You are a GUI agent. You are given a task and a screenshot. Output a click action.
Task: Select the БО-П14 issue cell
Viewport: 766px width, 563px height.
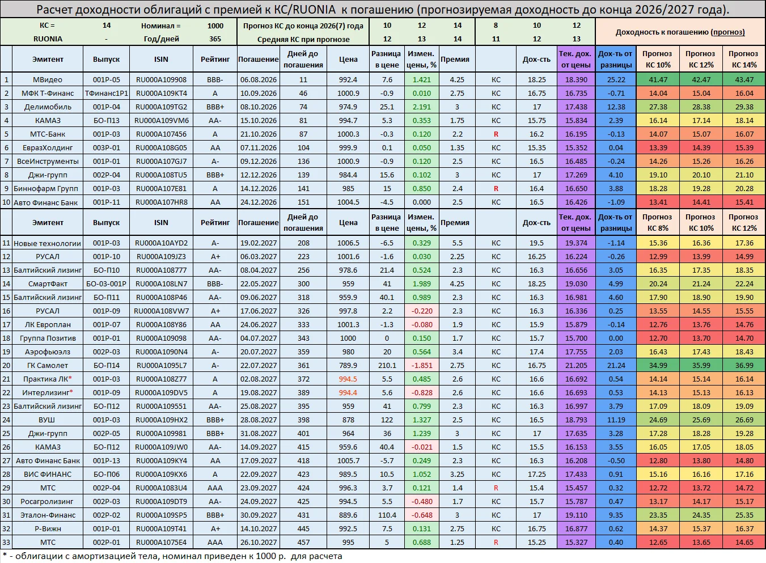[107, 366]
